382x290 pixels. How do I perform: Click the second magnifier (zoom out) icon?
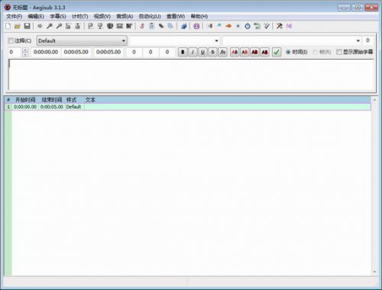tap(59, 26)
